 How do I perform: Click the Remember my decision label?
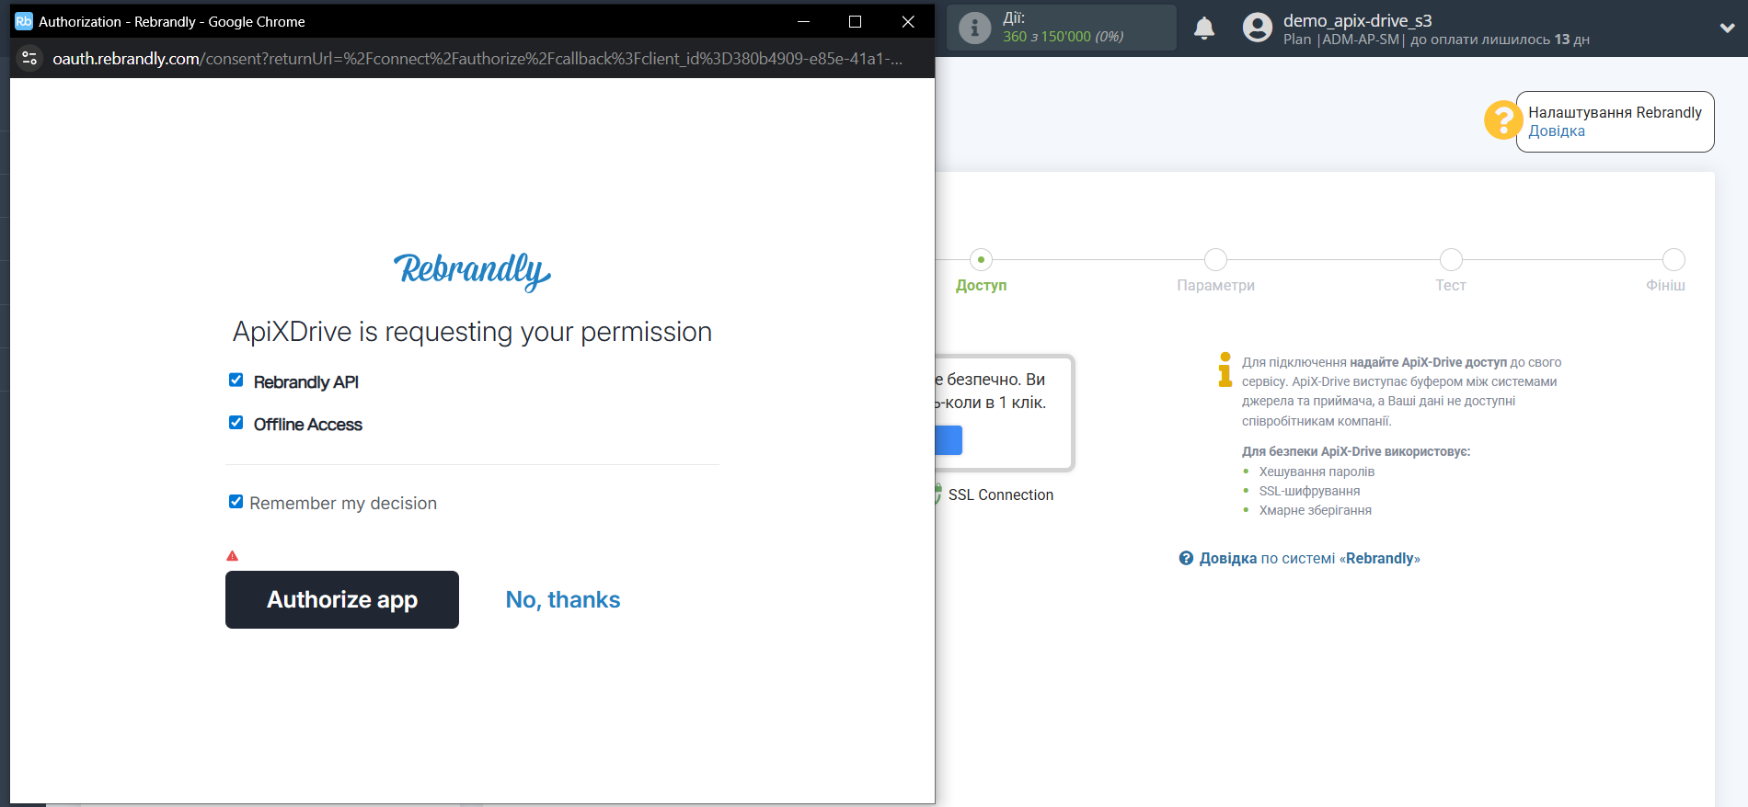tap(343, 503)
